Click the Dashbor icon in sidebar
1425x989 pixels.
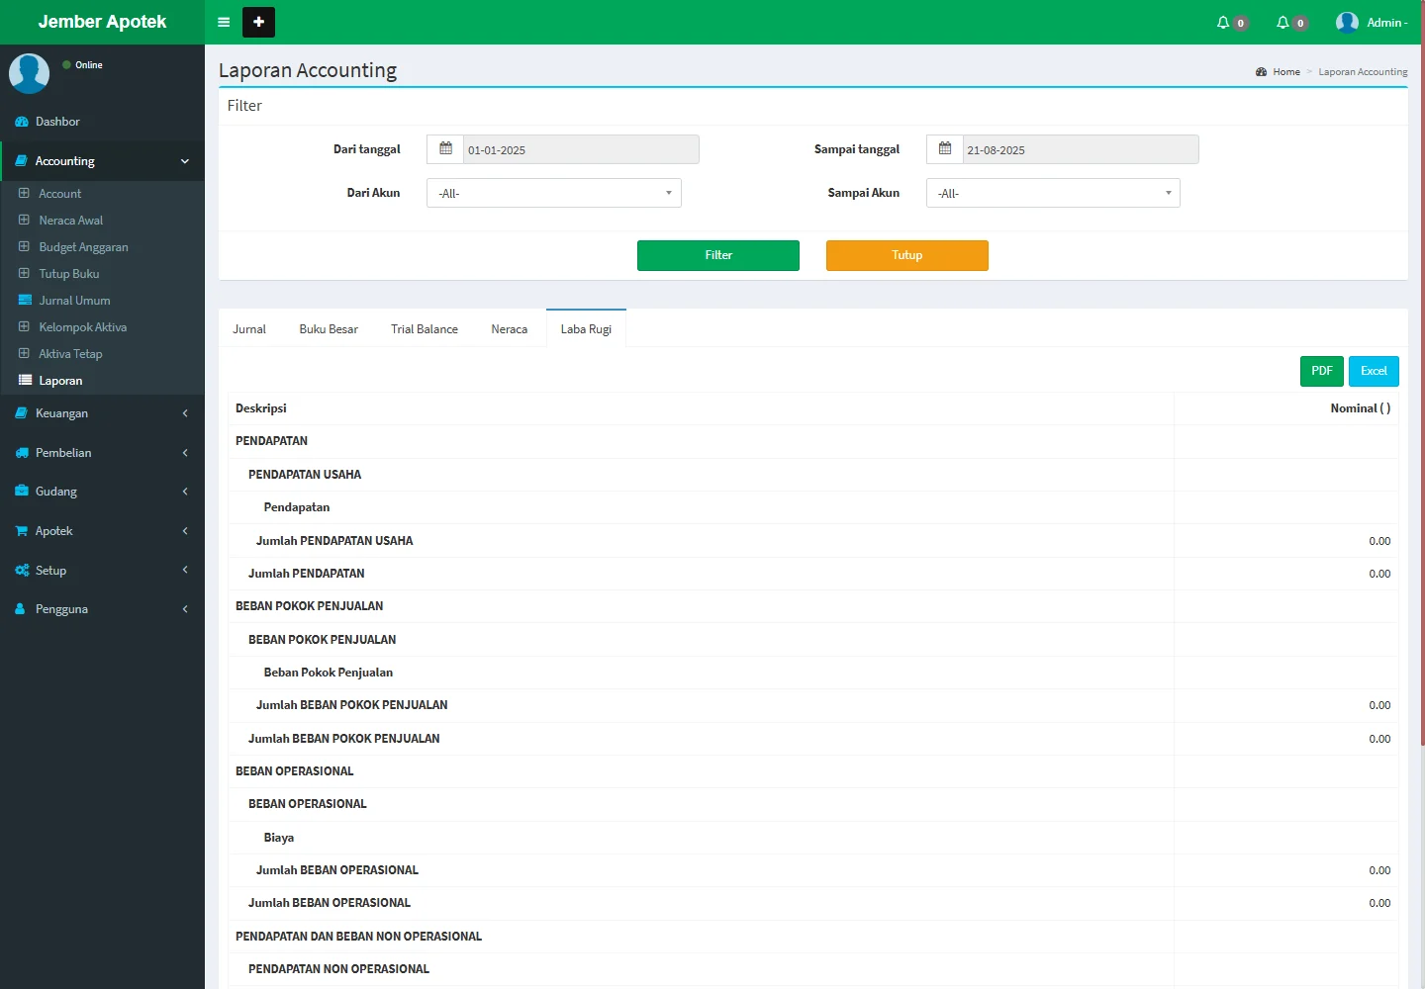22,122
